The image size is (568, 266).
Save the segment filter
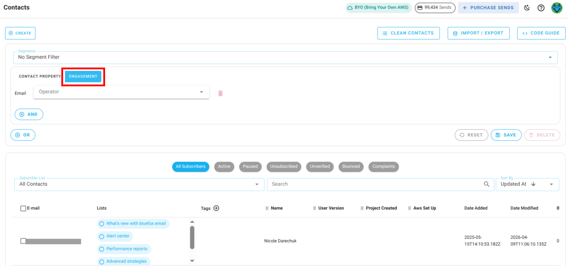click(506, 135)
